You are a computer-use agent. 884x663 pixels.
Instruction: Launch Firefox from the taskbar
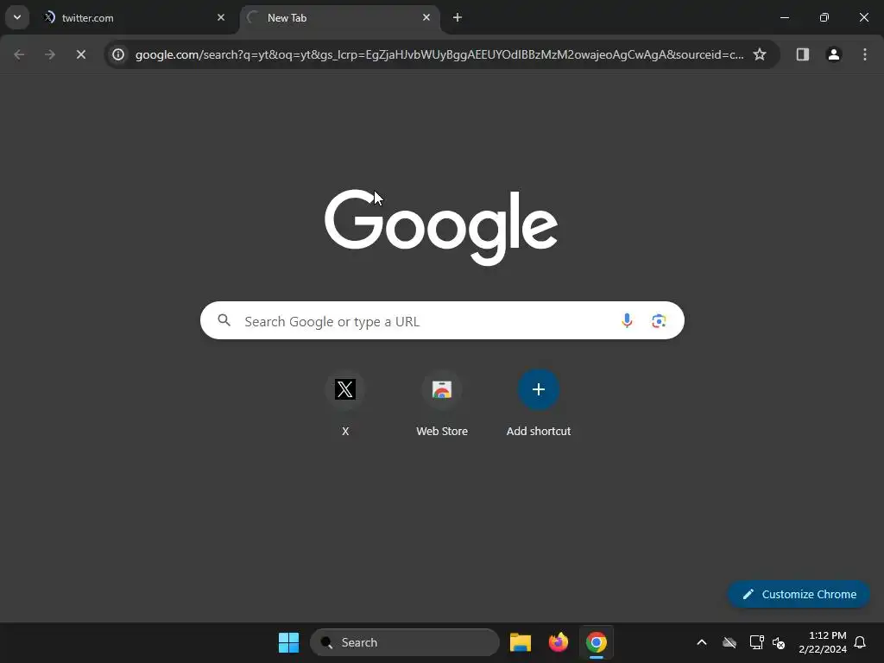point(559,642)
